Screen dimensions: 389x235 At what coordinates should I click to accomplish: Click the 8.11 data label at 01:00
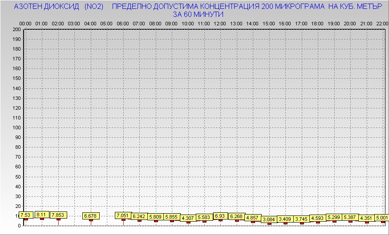click(x=41, y=215)
